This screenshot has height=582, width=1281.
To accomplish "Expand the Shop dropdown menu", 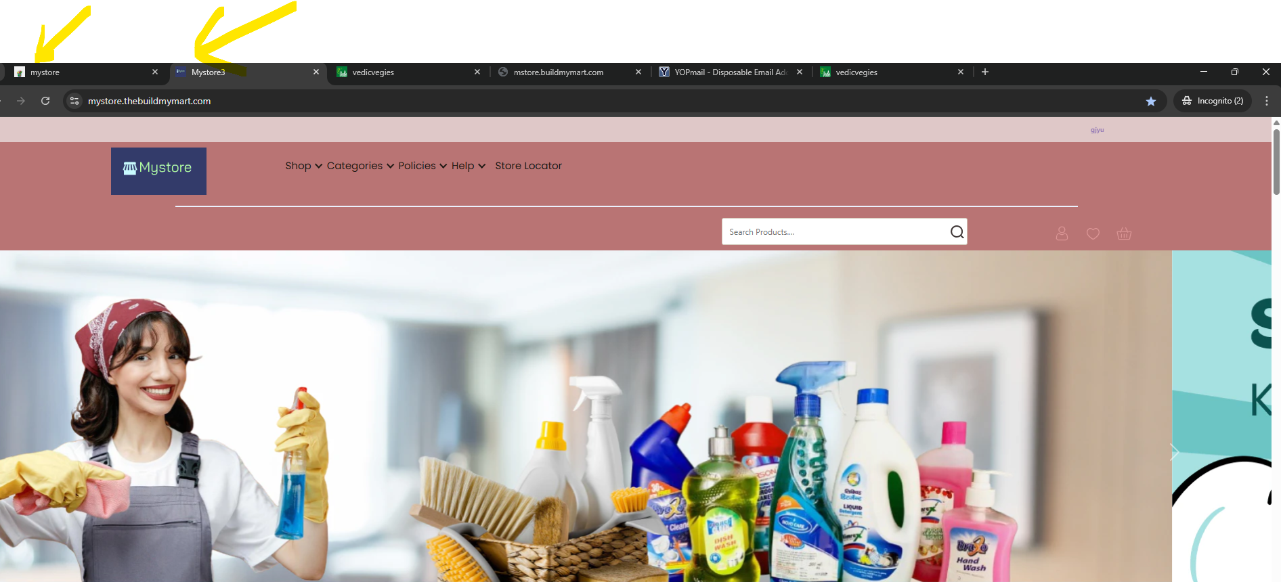I will tap(303, 166).
